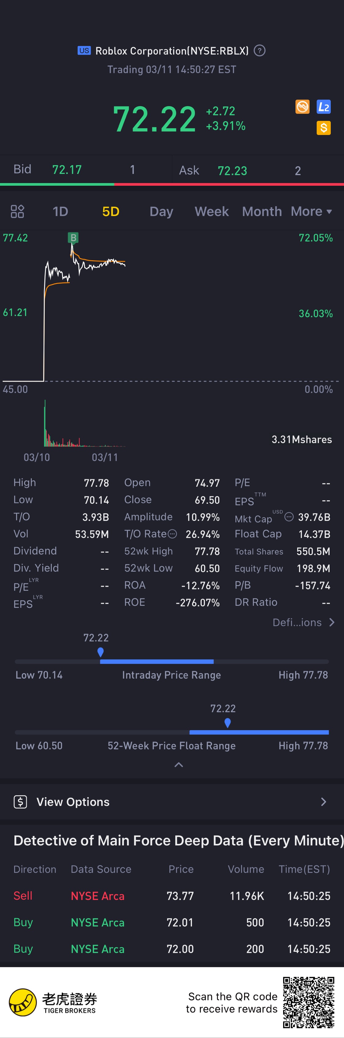The height and width of the screenshot is (1038, 344).
Task: Switch chart to 1D tab
Action: [60, 212]
